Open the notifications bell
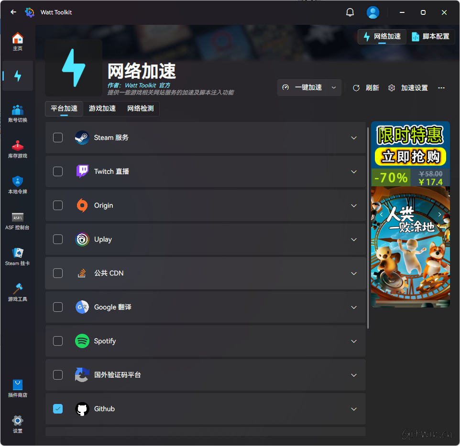This screenshot has width=460, height=446. tap(350, 12)
